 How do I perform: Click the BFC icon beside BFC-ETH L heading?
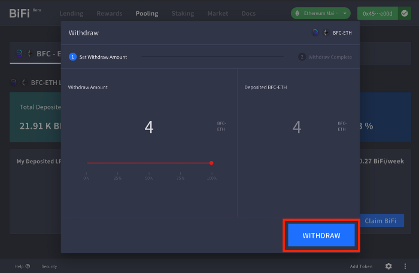click(x=14, y=82)
